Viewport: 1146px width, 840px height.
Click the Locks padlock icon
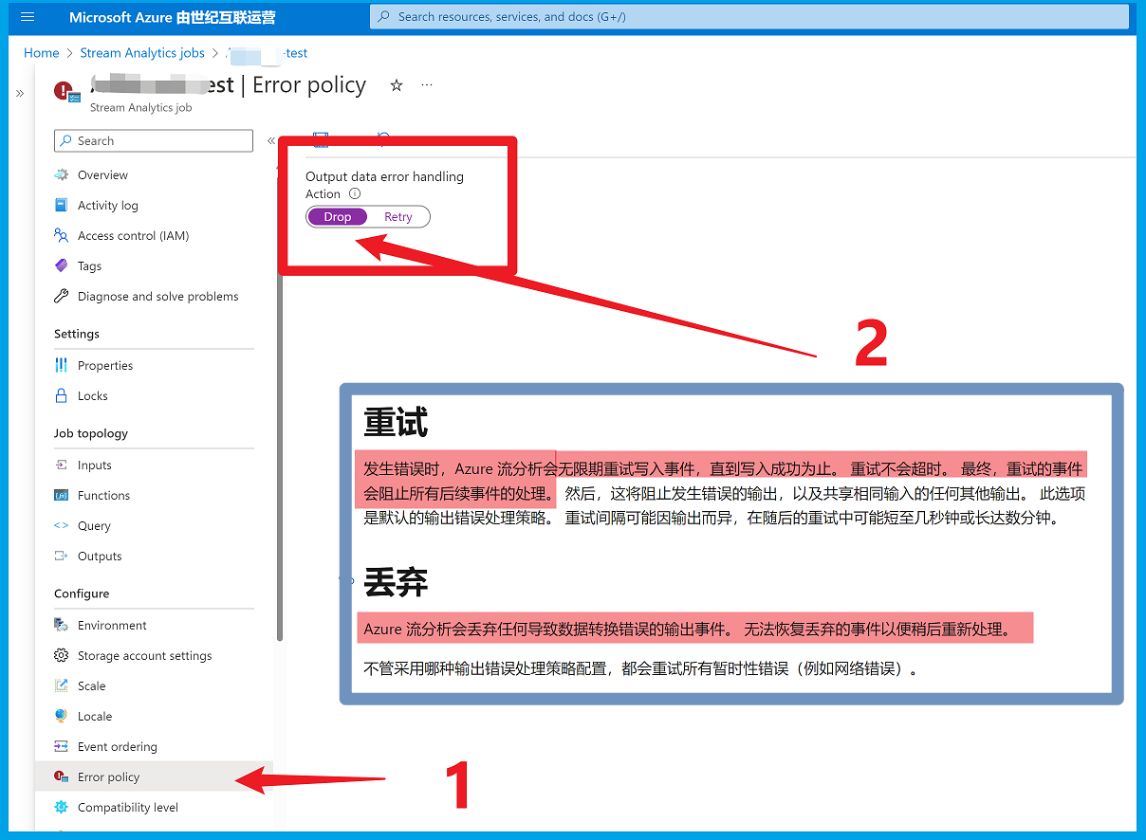(x=62, y=396)
